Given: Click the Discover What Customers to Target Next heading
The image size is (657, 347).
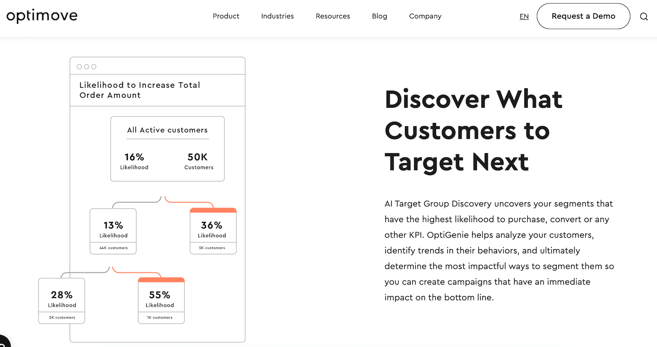Looking at the screenshot, I should [x=473, y=131].
